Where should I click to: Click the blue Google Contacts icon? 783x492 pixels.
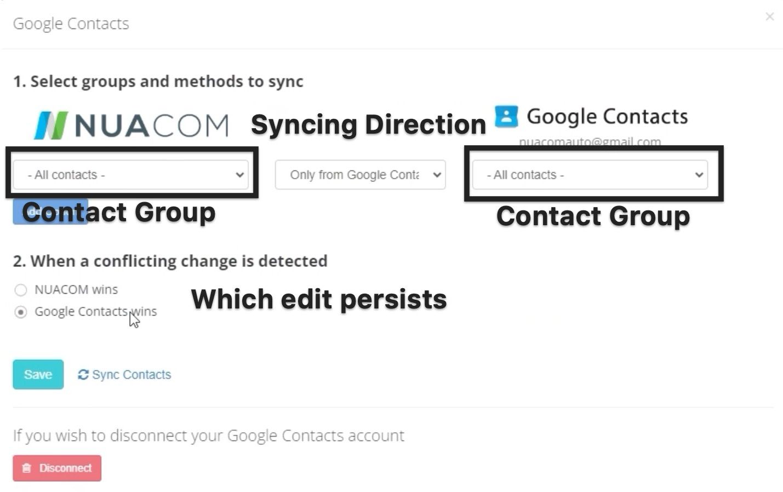[x=506, y=116]
